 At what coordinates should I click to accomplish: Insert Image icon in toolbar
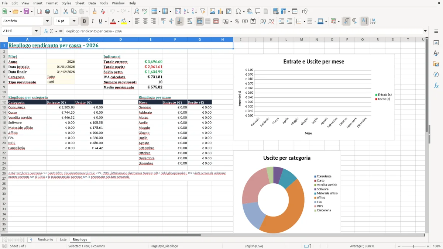(213, 11)
